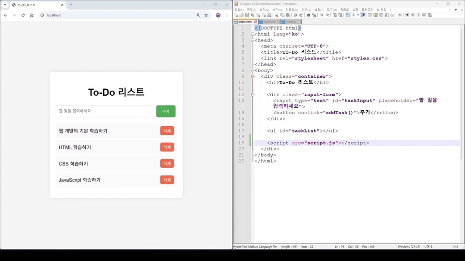Viewport: 465px width, 261px height.
Task: Click the 할 일을 입력하세요 input field
Action: click(105, 111)
